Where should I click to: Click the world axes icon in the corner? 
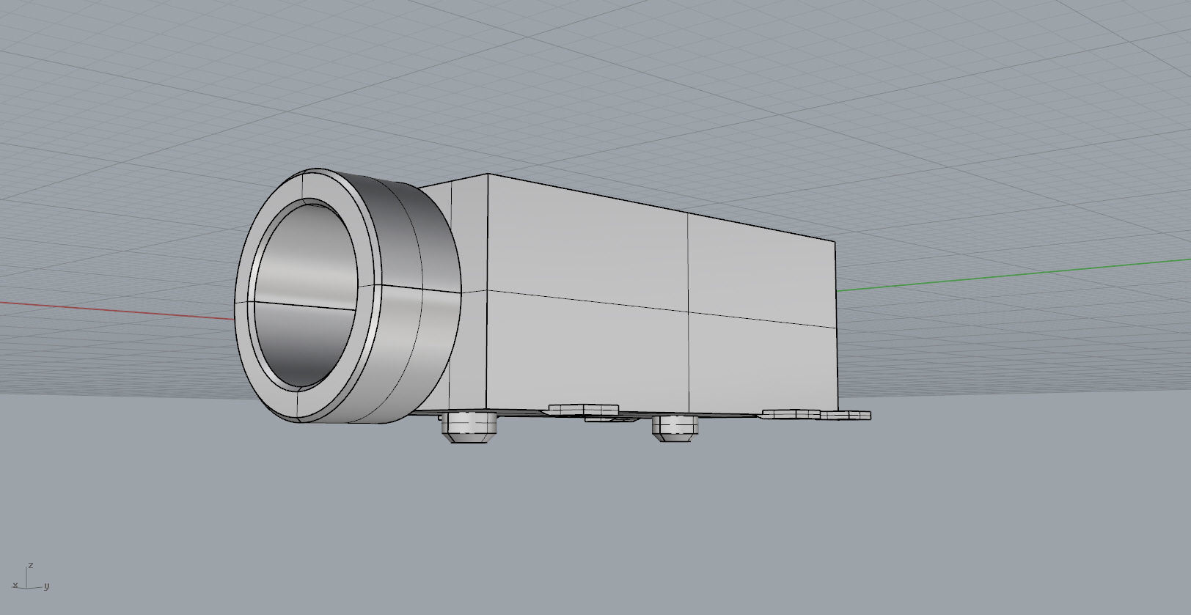30,578
